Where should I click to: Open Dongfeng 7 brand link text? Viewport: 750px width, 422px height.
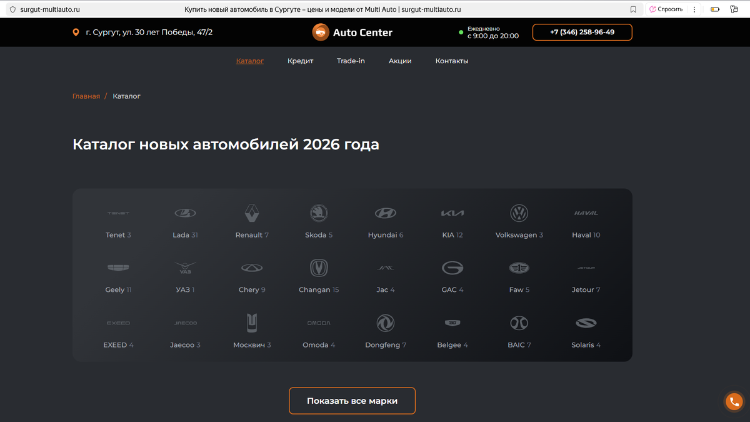386,345
